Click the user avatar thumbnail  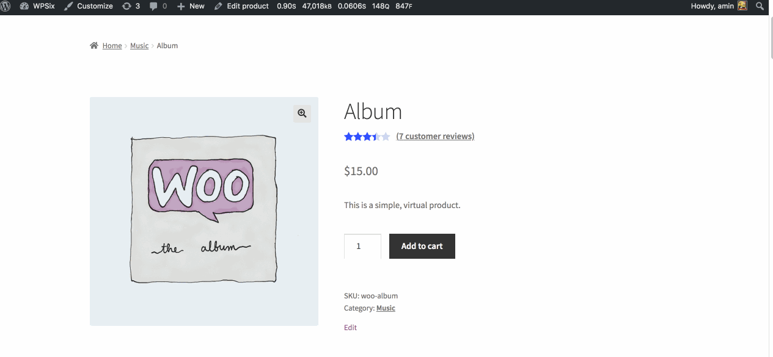[742, 6]
